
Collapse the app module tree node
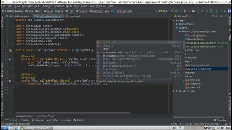[x=174, y=21]
